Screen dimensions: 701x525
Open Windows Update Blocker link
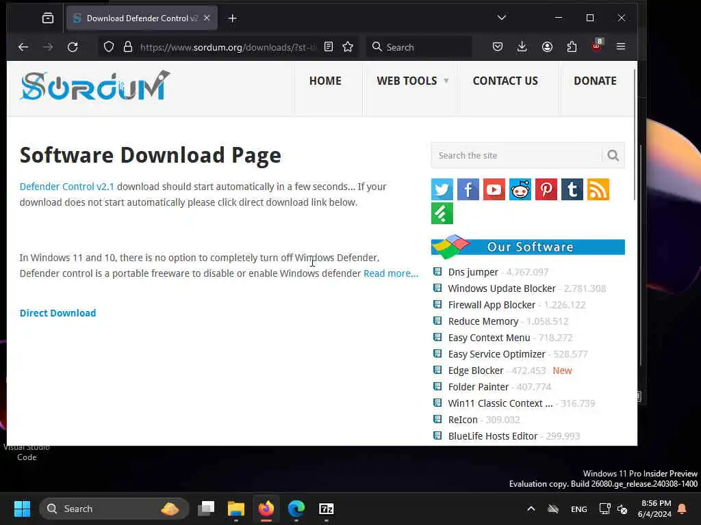[502, 288]
